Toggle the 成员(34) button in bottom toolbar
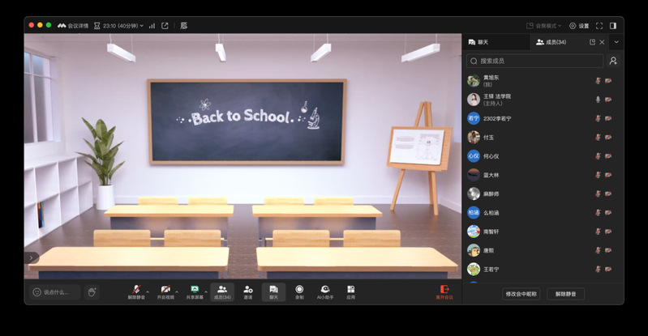The height and width of the screenshot is (336, 648). click(x=222, y=292)
